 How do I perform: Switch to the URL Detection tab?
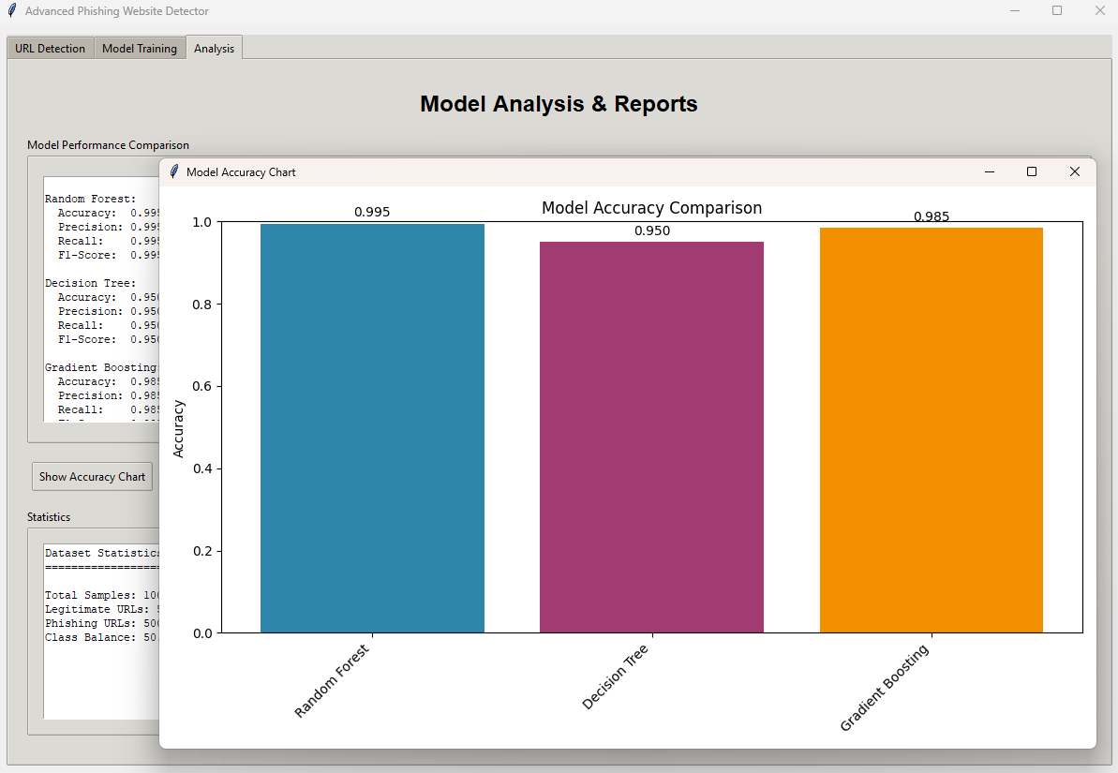click(x=51, y=49)
